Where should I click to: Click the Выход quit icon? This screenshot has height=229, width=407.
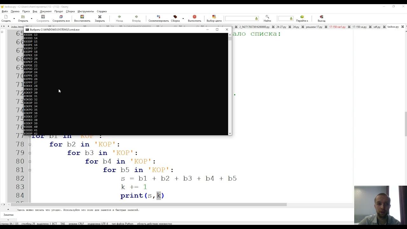pyautogui.click(x=321, y=17)
